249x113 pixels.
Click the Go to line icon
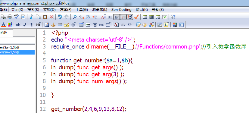(95, 17)
